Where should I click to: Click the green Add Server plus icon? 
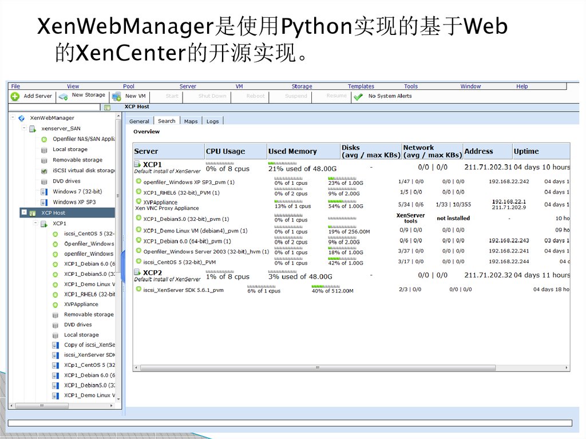15,97
